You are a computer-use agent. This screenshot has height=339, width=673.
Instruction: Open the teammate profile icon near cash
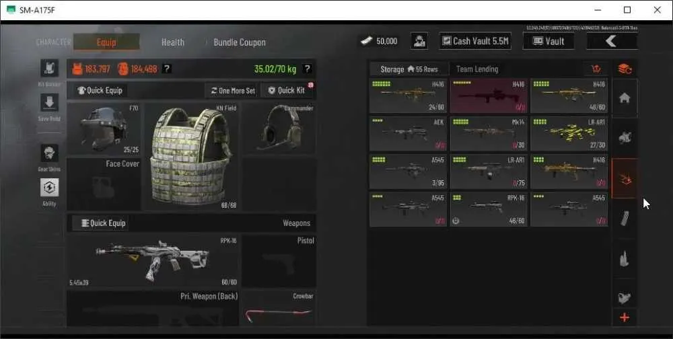[419, 41]
